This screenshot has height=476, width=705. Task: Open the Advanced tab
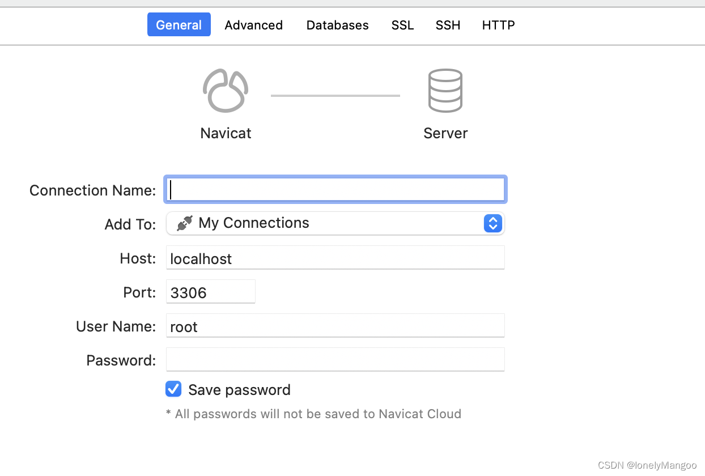(253, 25)
